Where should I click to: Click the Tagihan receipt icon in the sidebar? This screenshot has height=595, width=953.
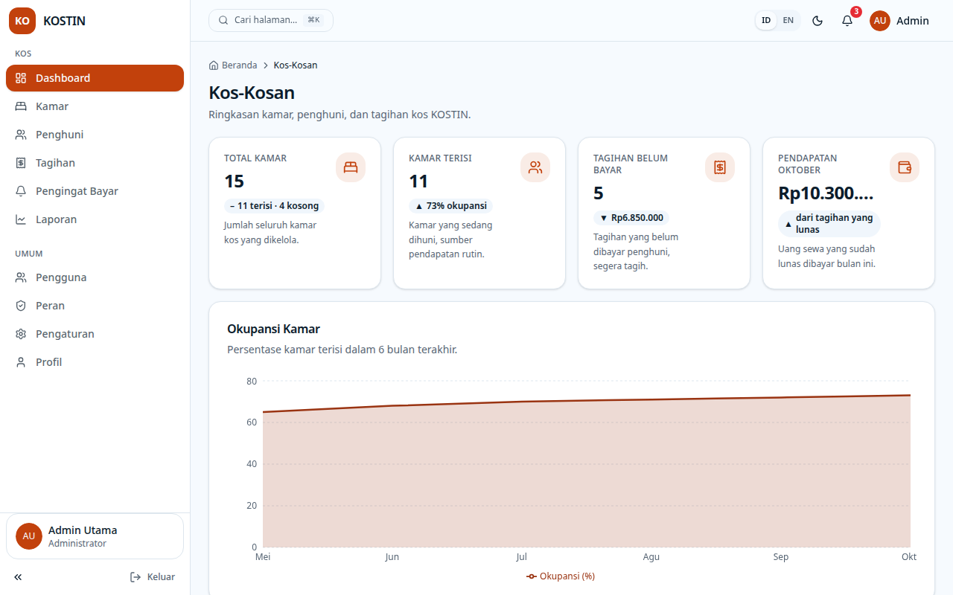pos(21,163)
